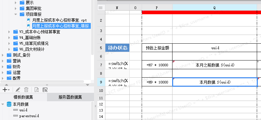Select column header N
This screenshot has height=120, width=261.
117,8
